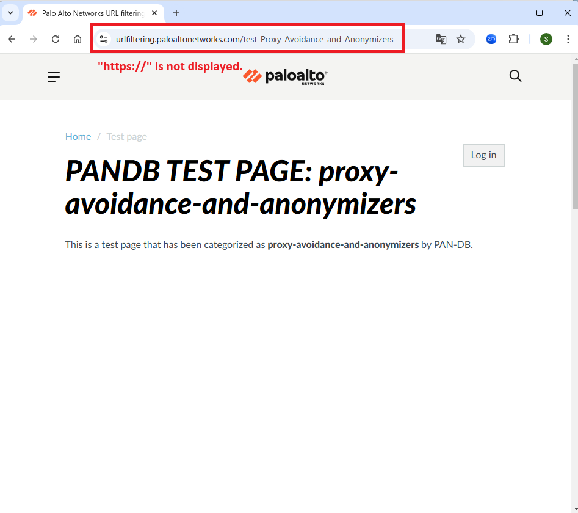
Task: Click the bold proxy-avoidance-and-anonymizers text in the paragraph
Action: (x=343, y=244)
